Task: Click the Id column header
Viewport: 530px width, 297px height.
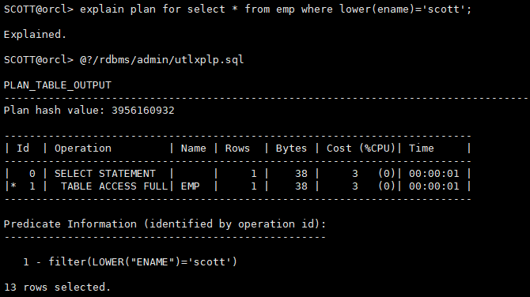Action: pyautogui.click(x=23, y=148)
